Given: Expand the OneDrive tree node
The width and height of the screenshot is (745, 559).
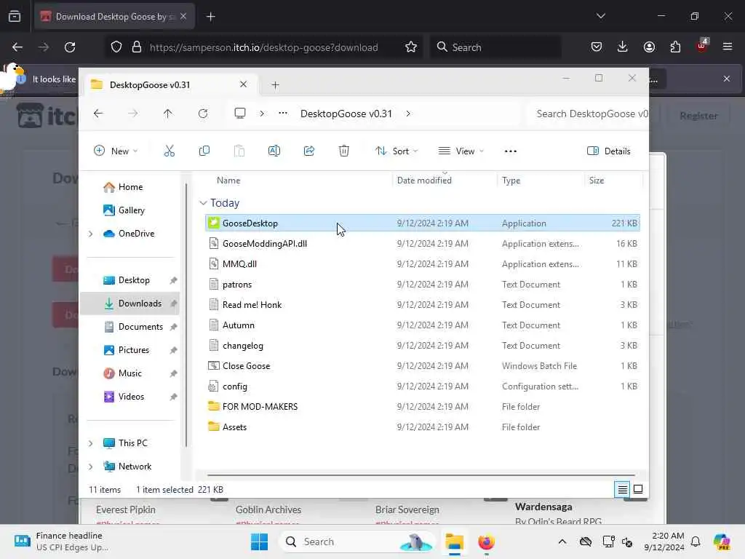Looking at the screenshot, I should [x=91, y=234].
